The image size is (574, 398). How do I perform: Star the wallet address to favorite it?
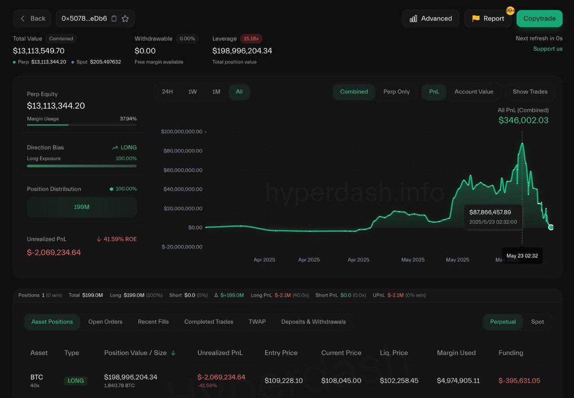[124, 18]
